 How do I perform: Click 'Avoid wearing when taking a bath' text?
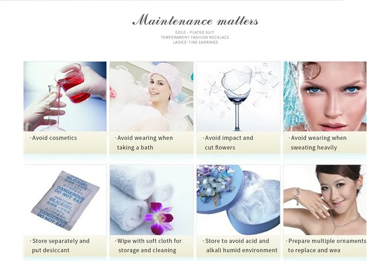(144, 143)
